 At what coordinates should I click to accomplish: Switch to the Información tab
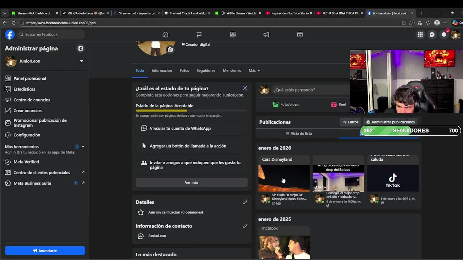(x=162, y=70)
